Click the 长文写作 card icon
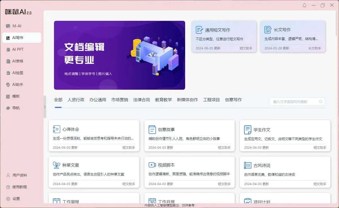The image size is (339, 208). click(268, 30)
